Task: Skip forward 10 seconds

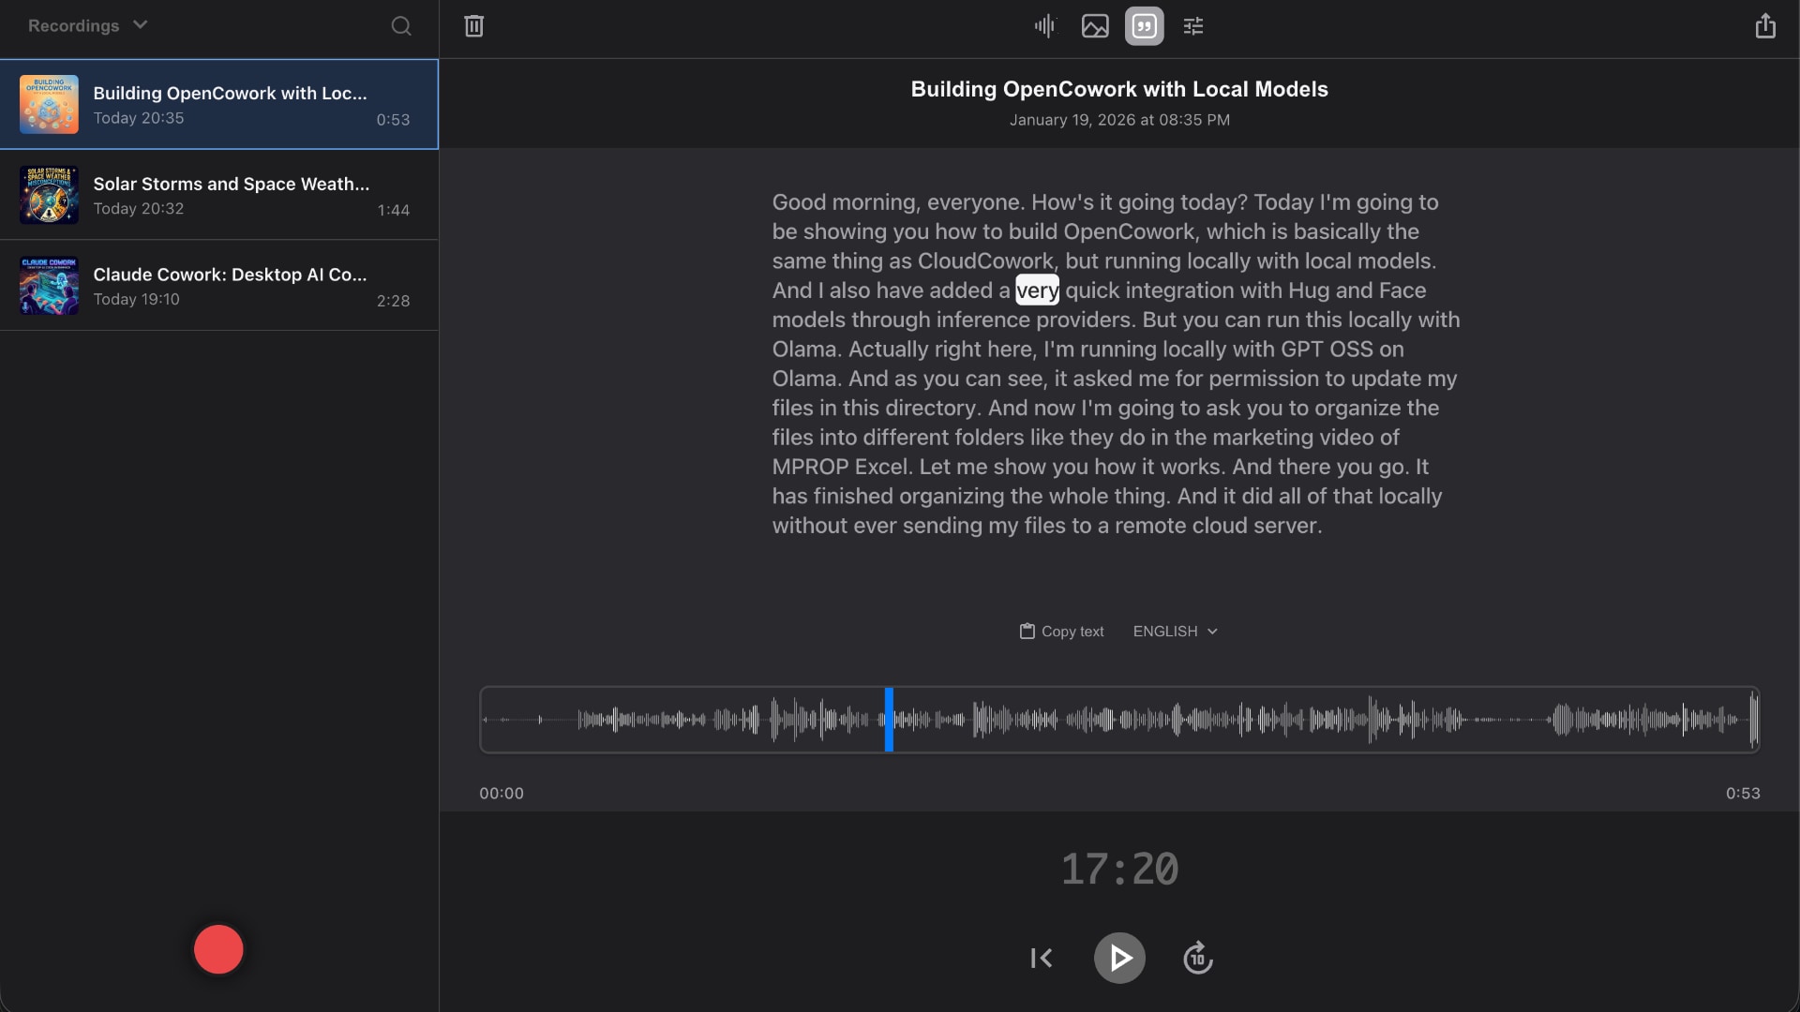Action: tap(1197, 958)
